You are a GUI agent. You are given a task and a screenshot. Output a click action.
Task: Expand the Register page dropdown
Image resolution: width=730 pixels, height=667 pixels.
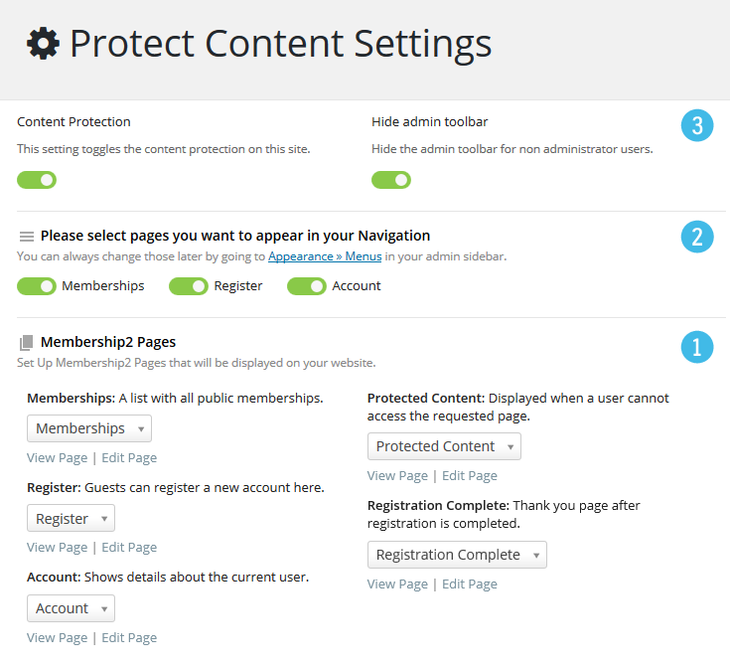coord(71,519)
